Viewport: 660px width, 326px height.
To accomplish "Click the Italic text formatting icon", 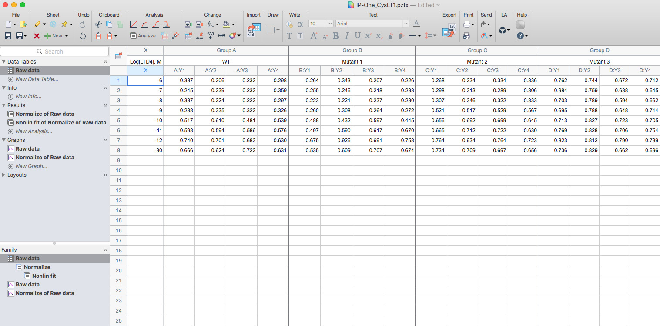I will pyautogui.click(x=347, y=36).
